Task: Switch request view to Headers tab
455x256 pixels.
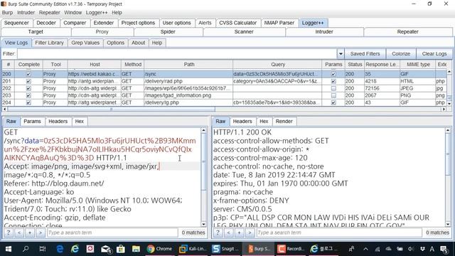Action: pyautogui.click(x=58, y=122)
